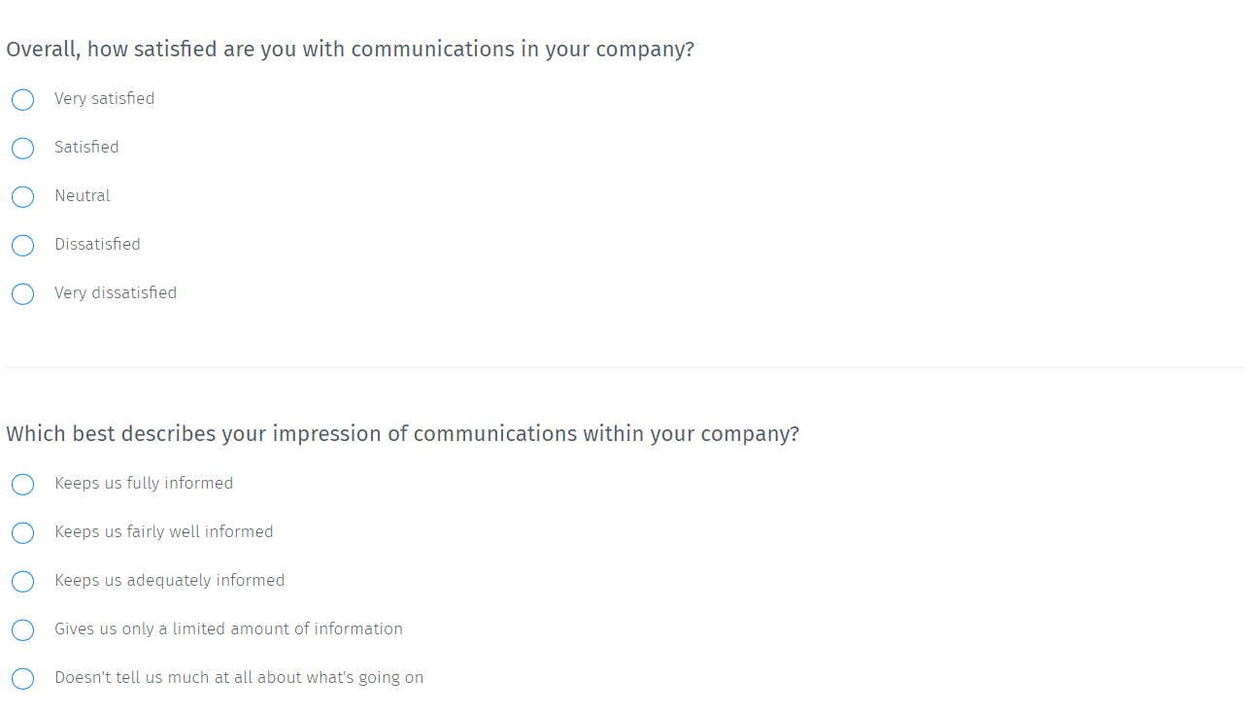Screen dimensions: 1245x713
Task: Click the 'Satisfied' label text
Action: pos(86,147)
